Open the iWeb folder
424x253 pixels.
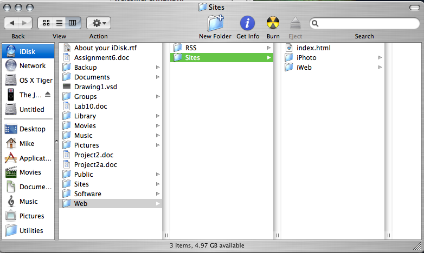point(333,68)
